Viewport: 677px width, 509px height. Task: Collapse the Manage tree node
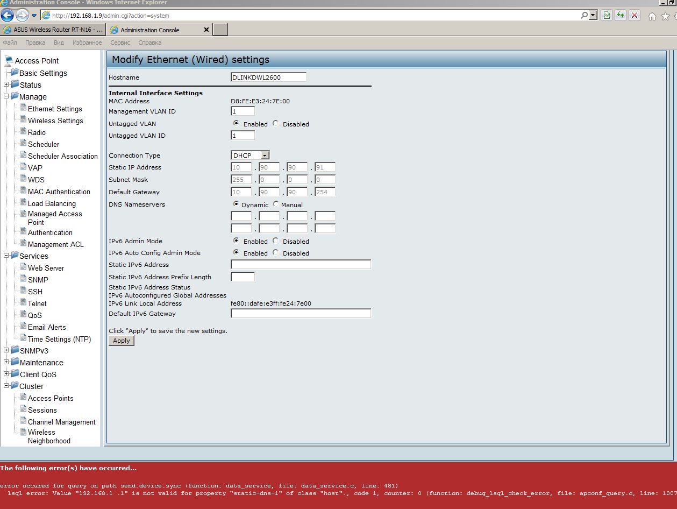6,96
